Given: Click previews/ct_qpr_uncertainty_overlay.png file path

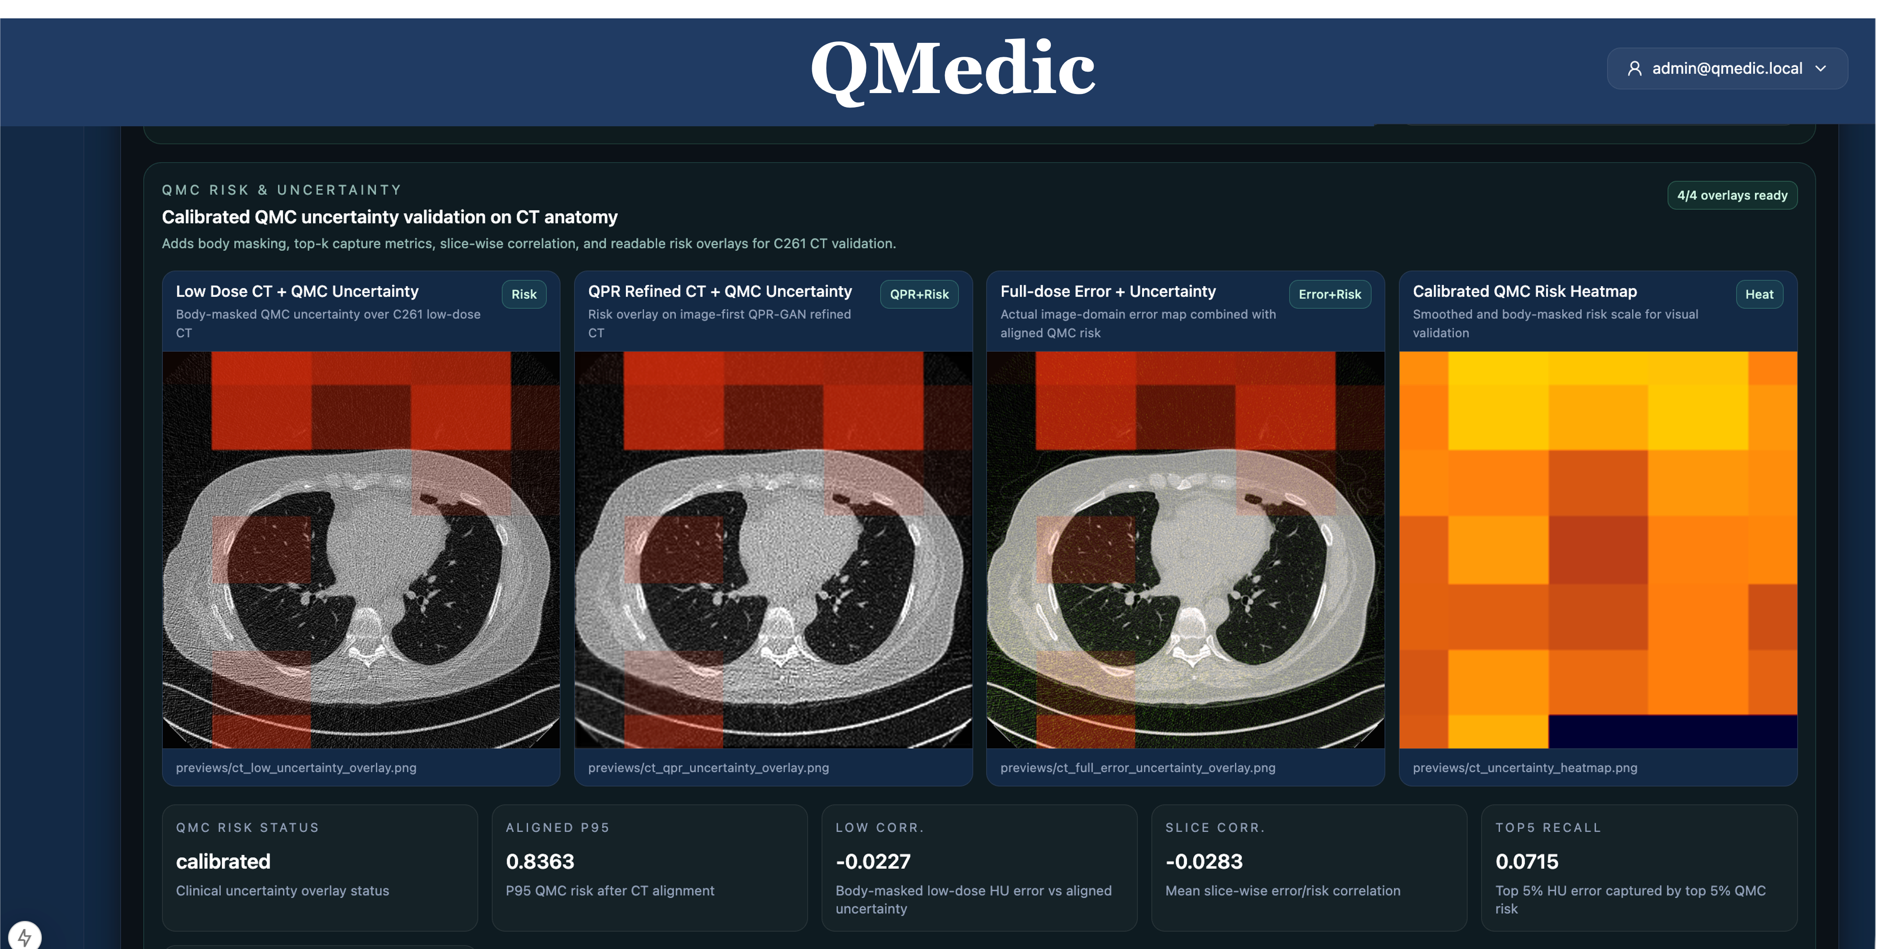Looking at the screenshot, I should [x=708, y=768].
